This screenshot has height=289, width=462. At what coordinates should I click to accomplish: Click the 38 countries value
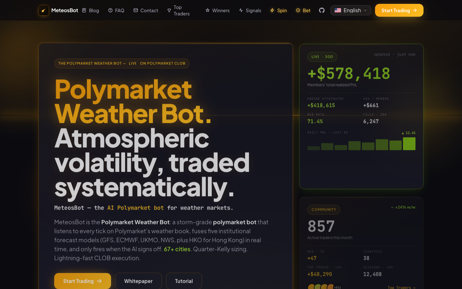pos(366,258)
